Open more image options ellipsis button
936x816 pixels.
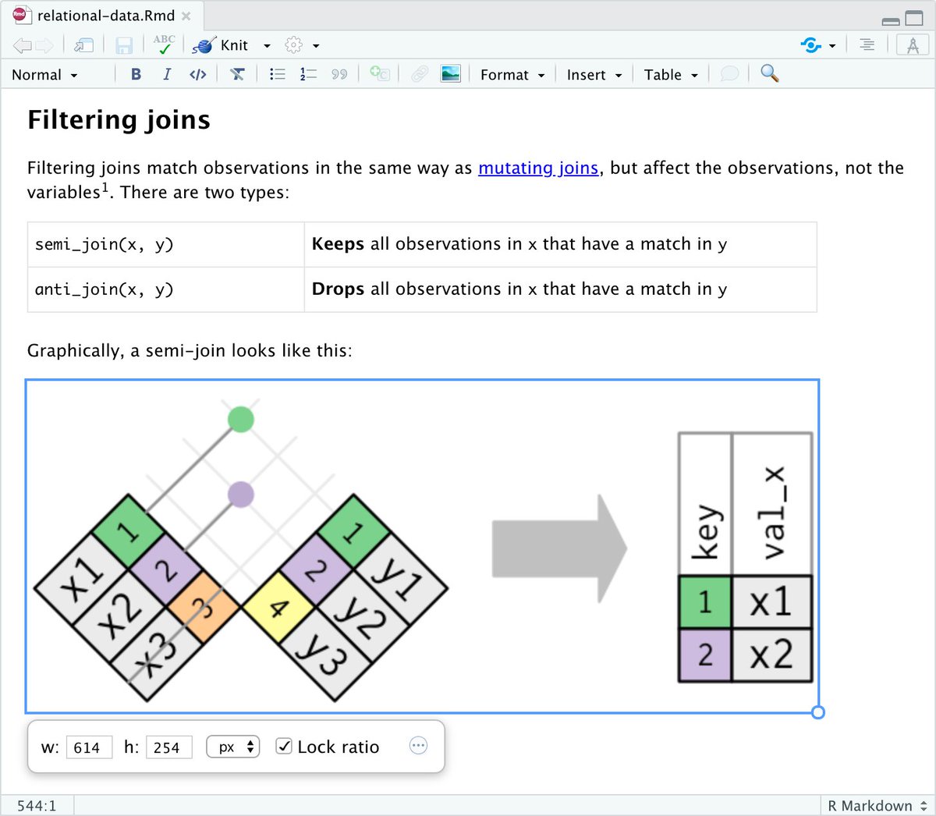[x=419, y=746]
